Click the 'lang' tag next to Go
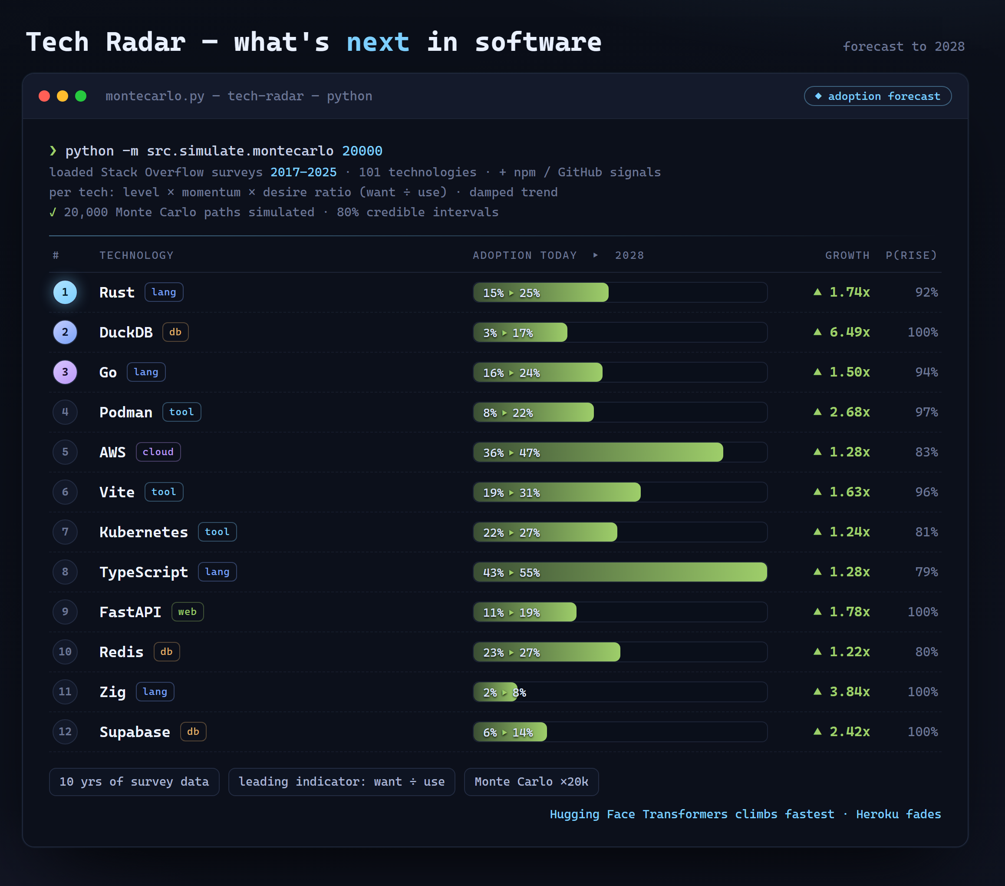 [x=146, y=372]
